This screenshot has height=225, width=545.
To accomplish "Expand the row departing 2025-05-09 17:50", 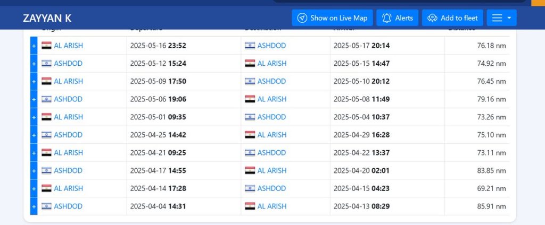I will 34,81.
